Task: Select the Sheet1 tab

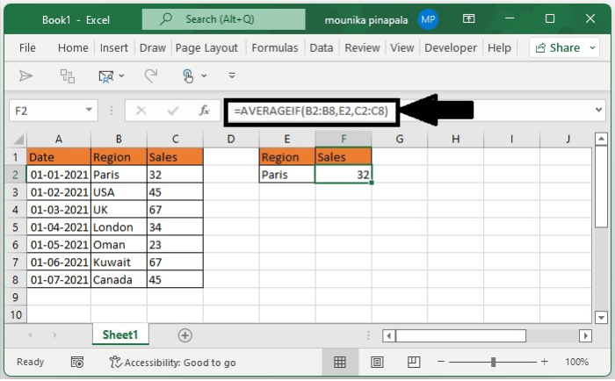Action: pos(120,334)
